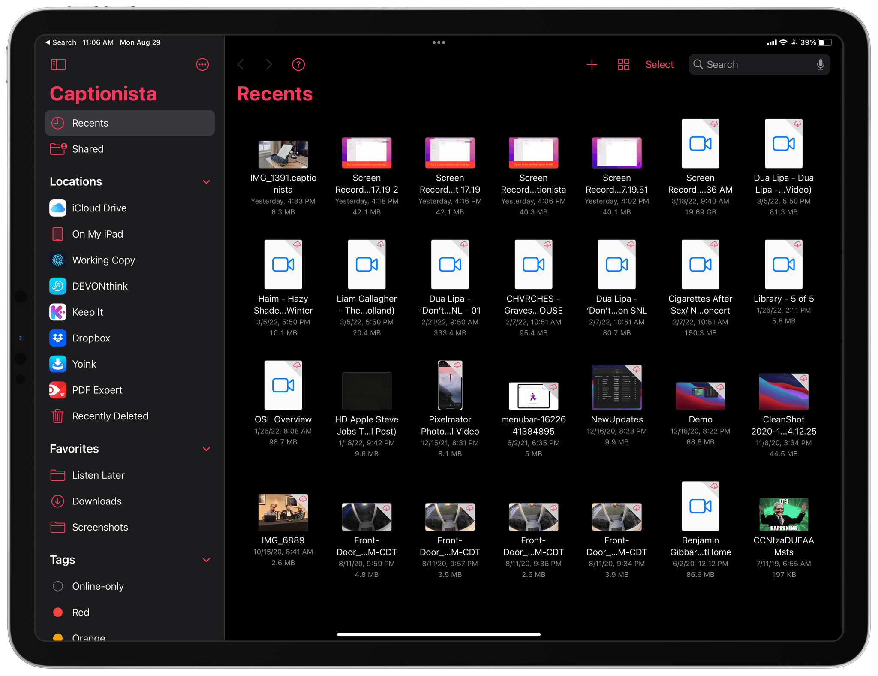The image size is (878, 676).
Task: Open Screen Record...17.19 2 video
Action: pos(367,177)
